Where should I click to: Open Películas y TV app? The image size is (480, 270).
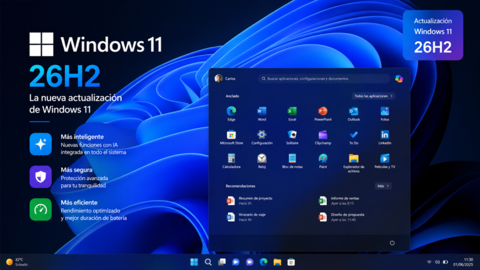point(385,161)
